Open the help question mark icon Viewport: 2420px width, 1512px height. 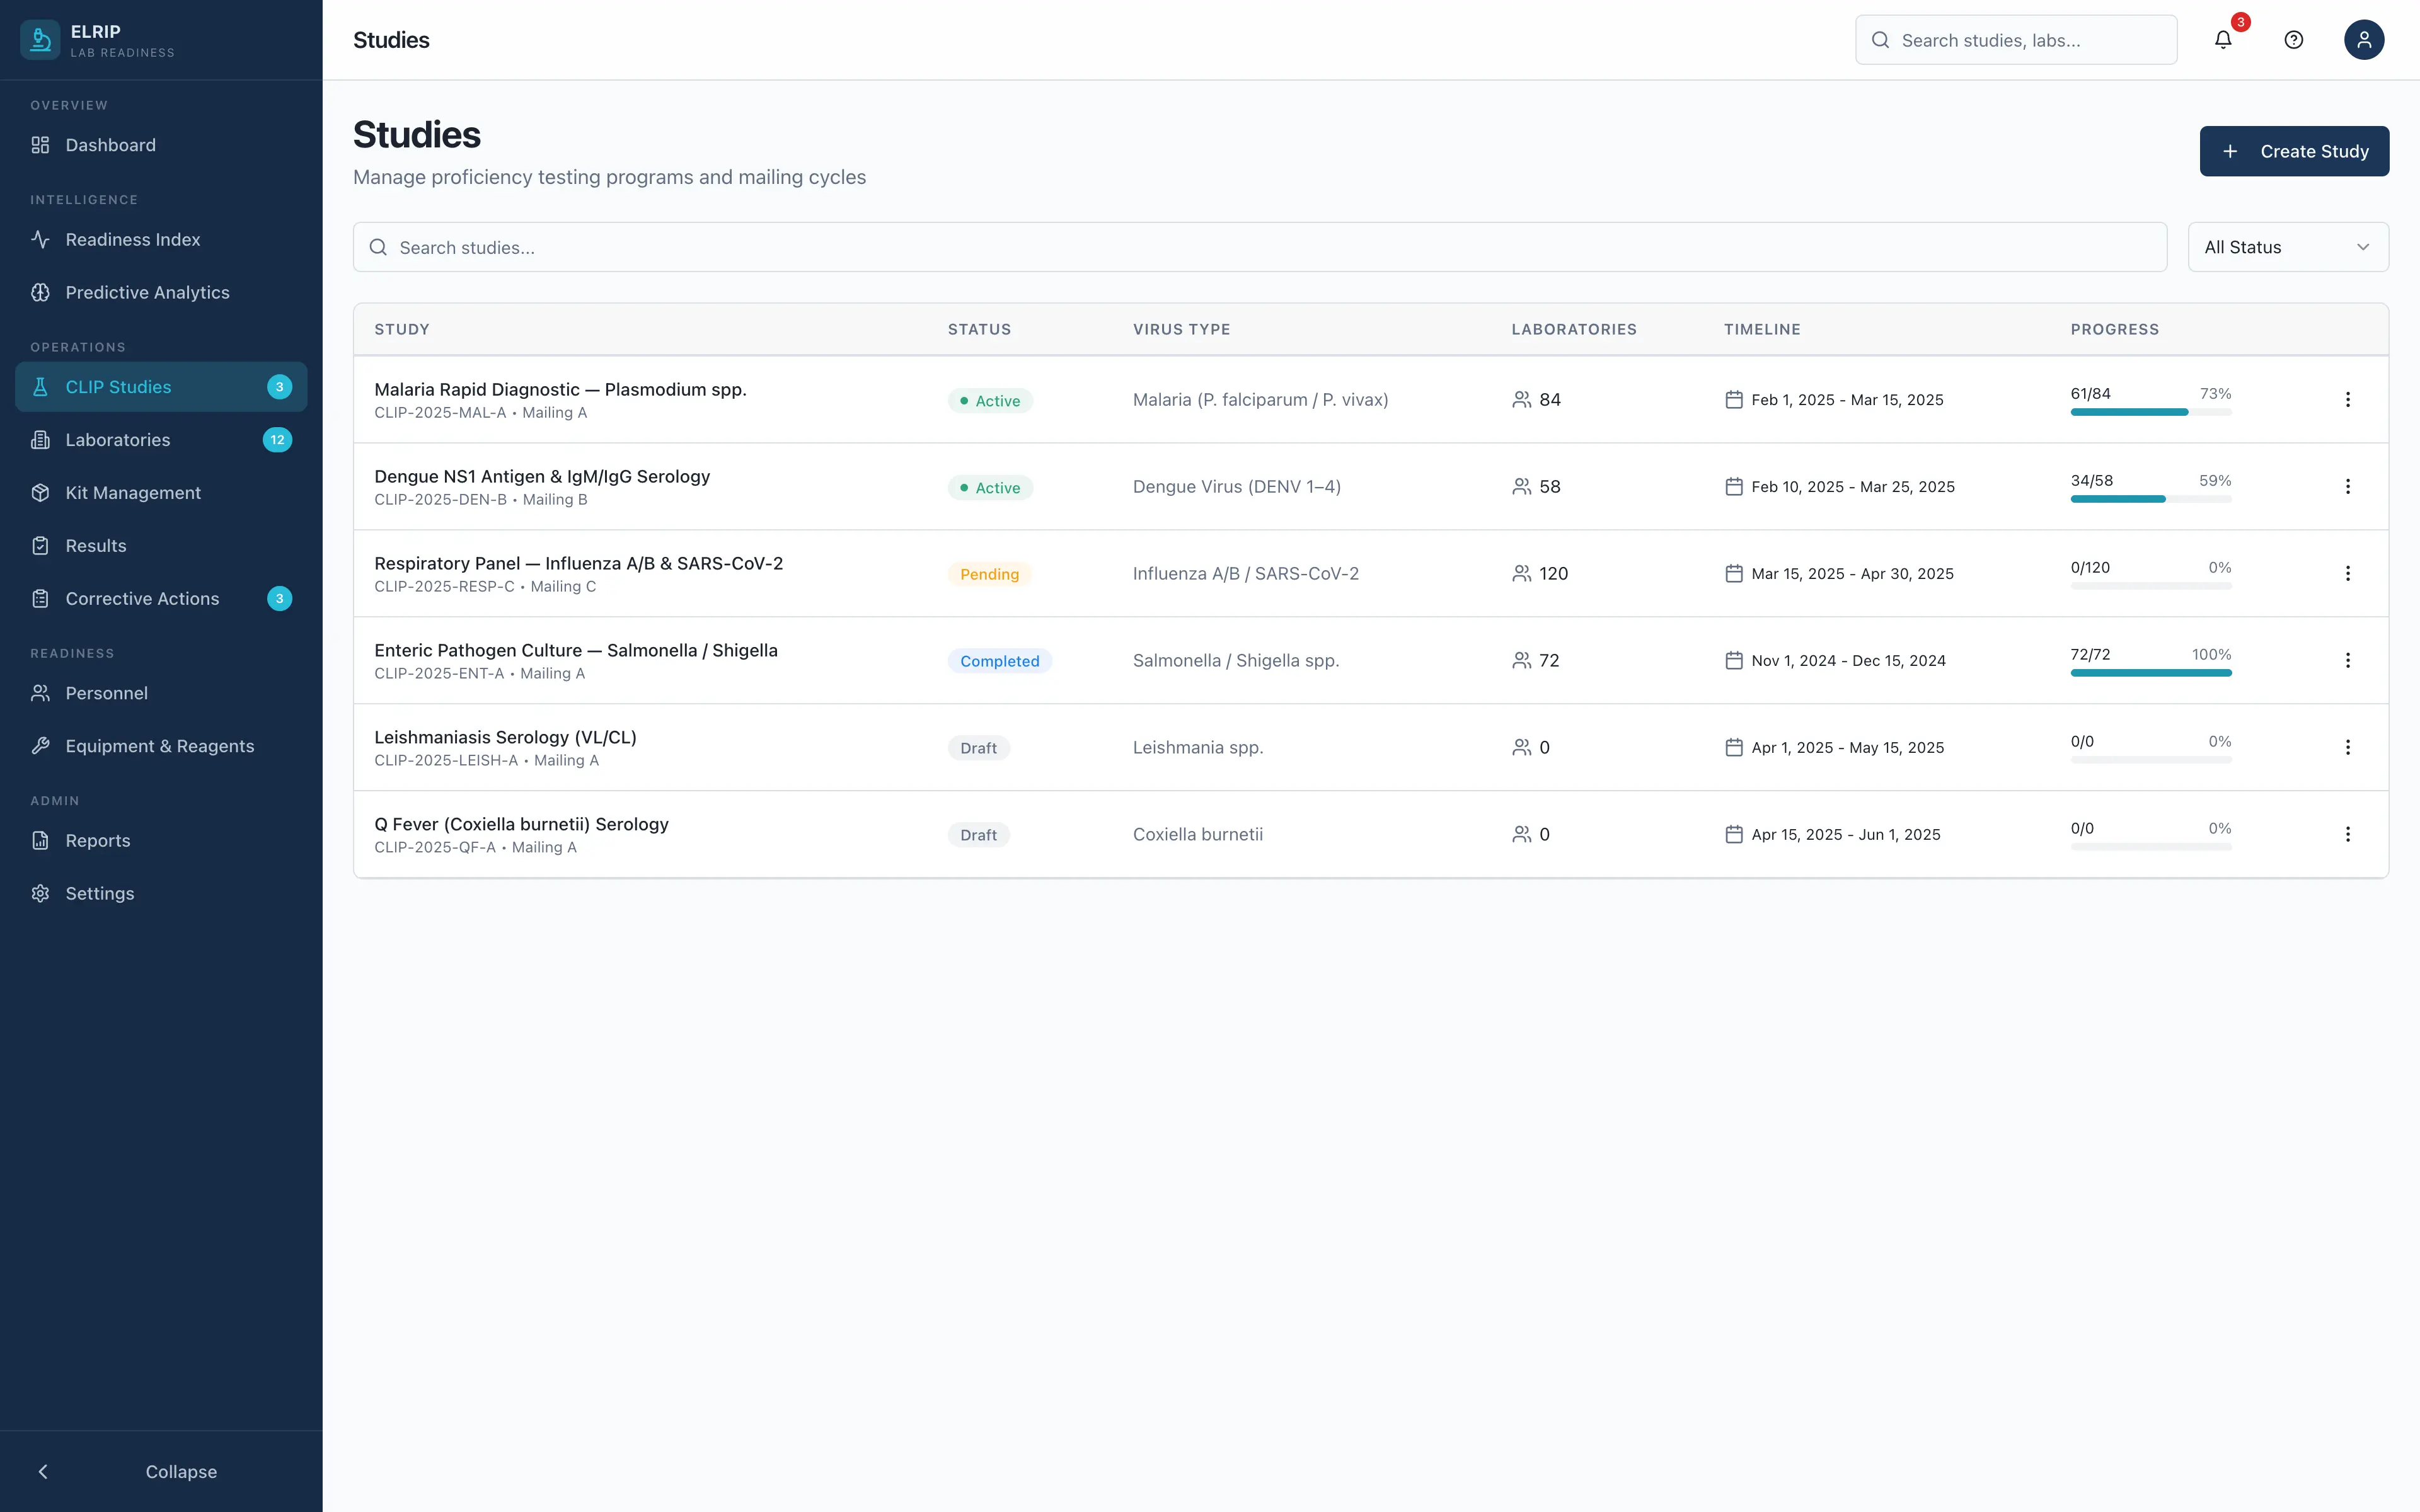(2293, 40)
